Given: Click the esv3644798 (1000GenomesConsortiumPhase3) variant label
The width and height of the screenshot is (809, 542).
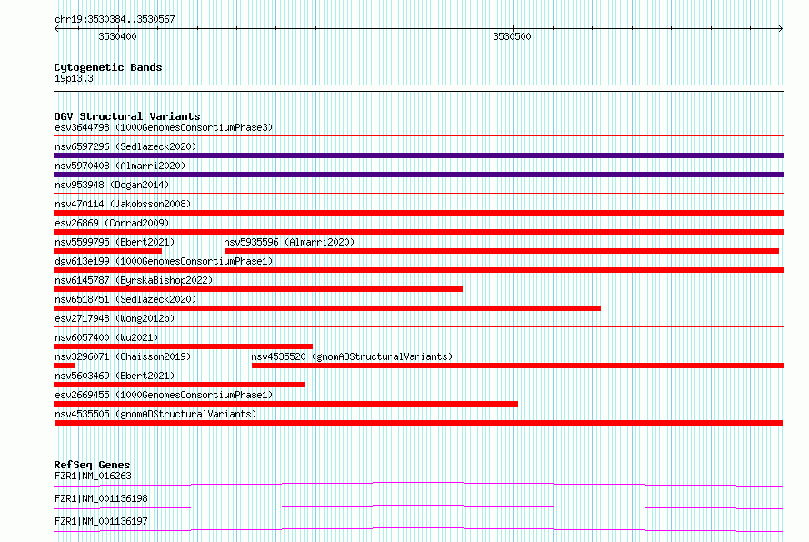Looking at the screenshot, I should (164, 127).
